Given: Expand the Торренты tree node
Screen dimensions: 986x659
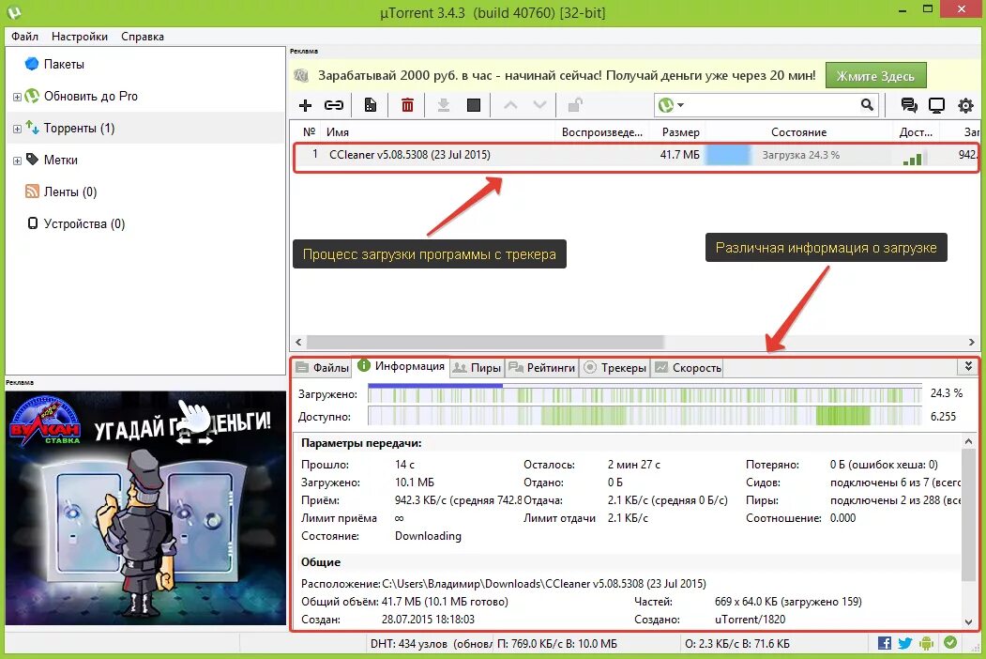Looking at the screenshot, I should [17, 129].
